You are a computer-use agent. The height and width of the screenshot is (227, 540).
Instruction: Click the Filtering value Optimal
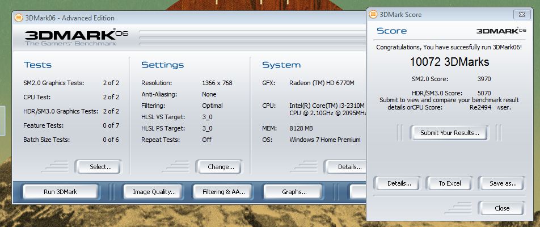[212, 106]
